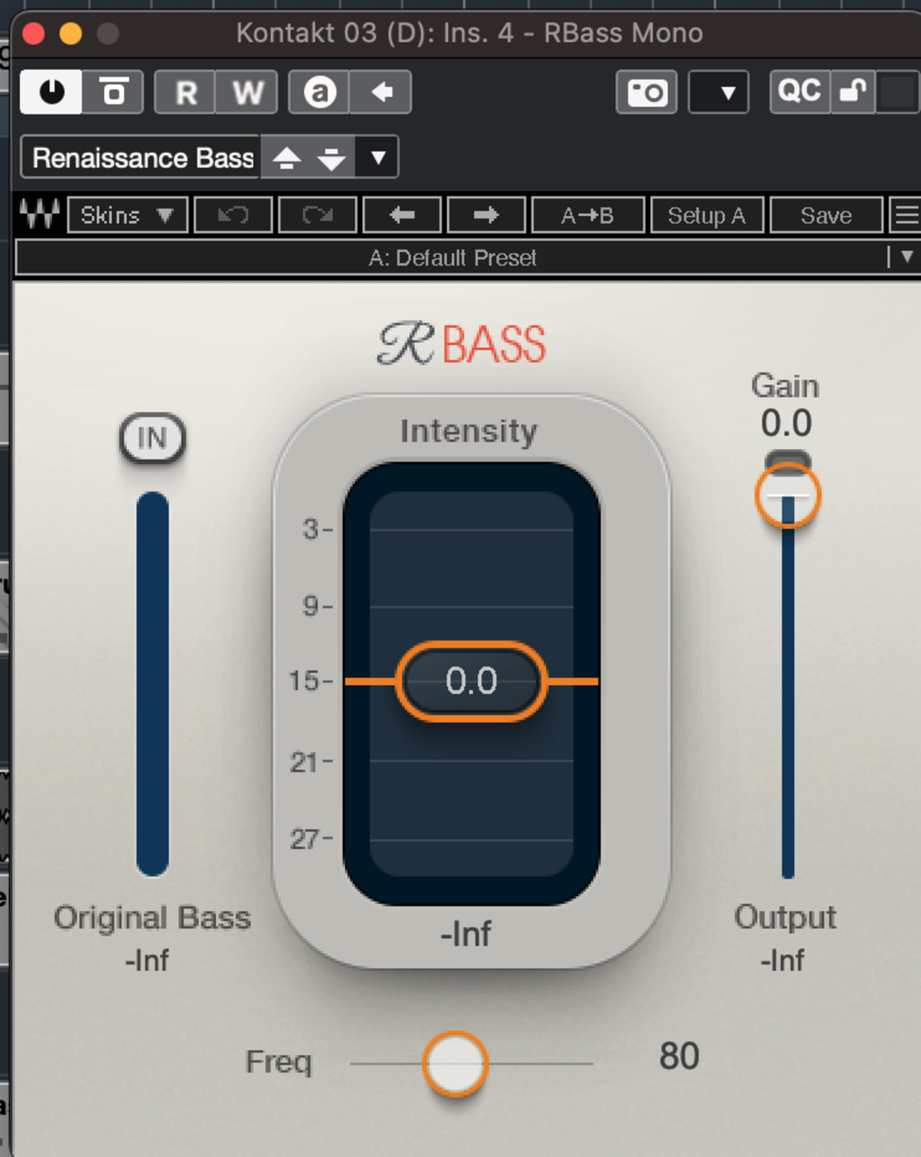The image size is (921, 1157).
Task: Expand preset list arrow at bar end
Action: (x=906, y=256)
